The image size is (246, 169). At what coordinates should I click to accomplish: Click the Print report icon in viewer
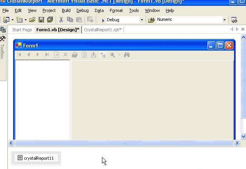(75, 55)
